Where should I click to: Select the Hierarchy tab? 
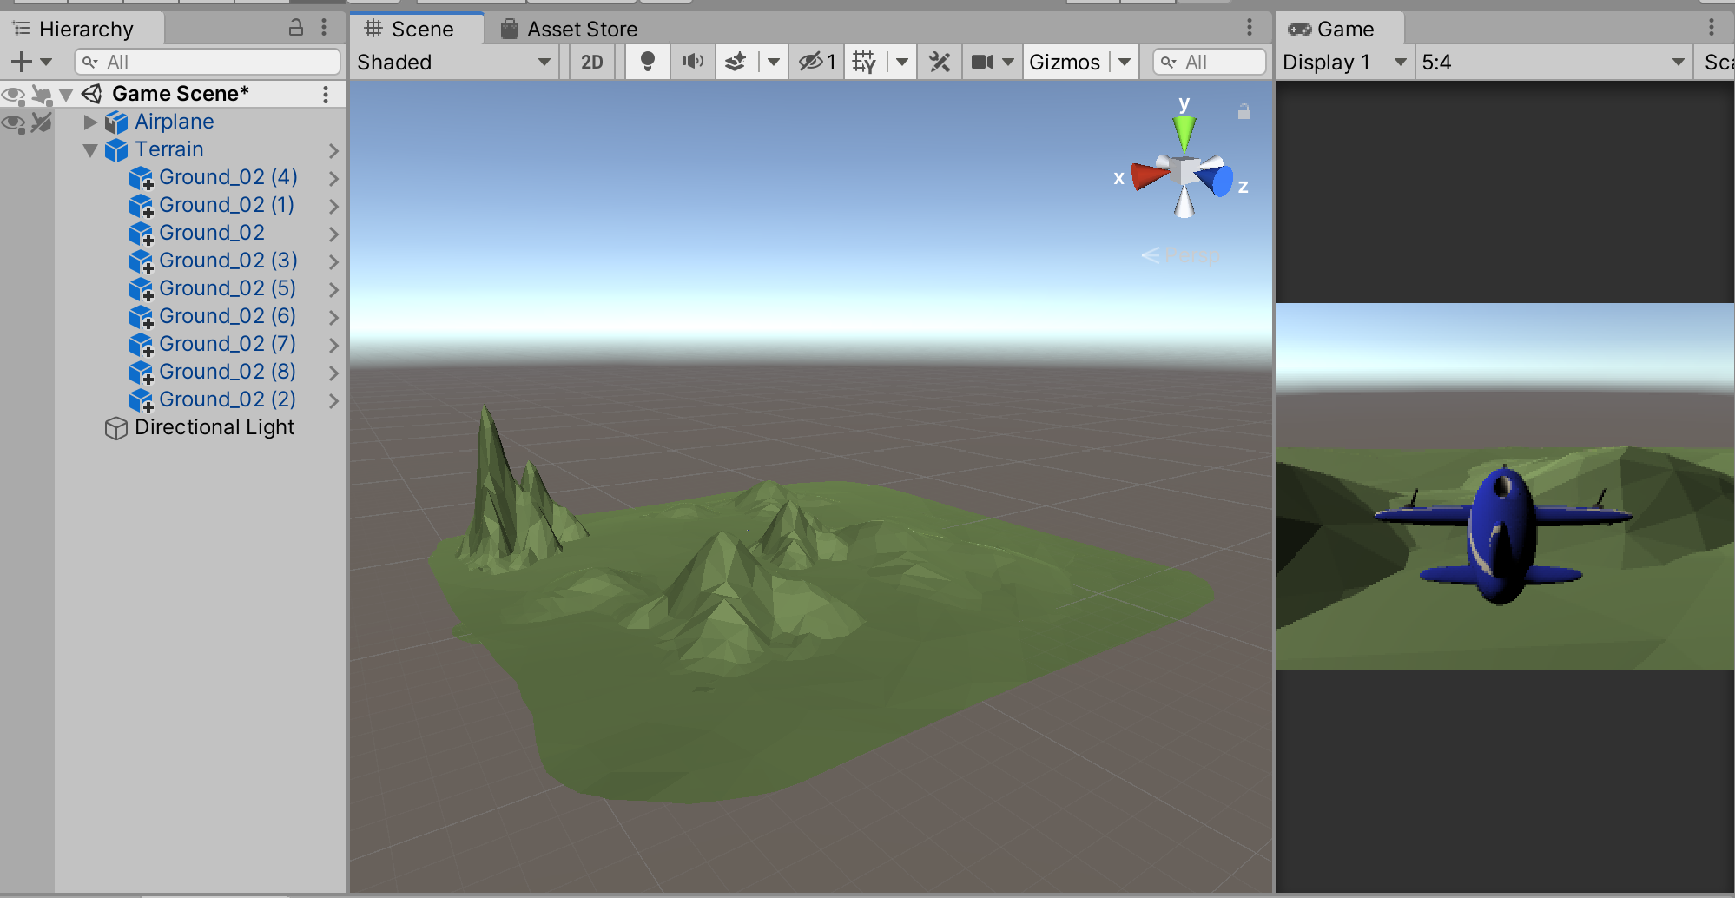[83, 29]
